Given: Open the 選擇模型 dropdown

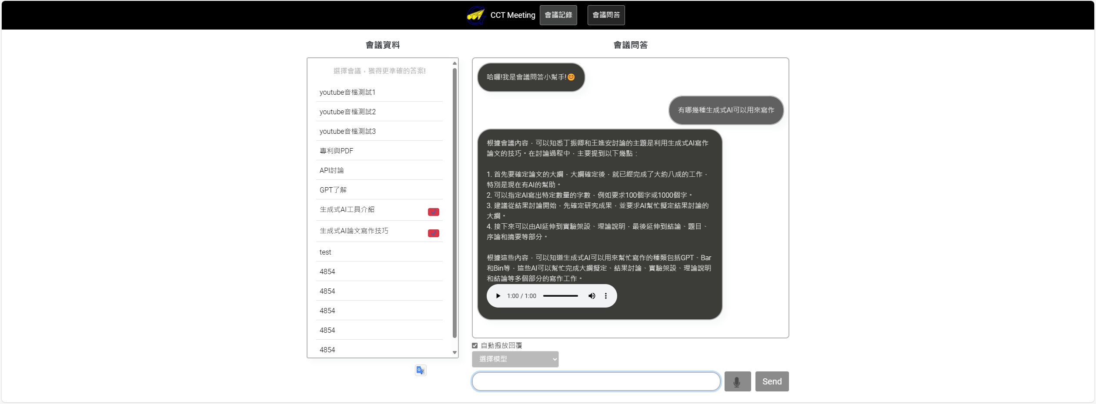Looking at the screenshot, I should (x=515, y=359).
